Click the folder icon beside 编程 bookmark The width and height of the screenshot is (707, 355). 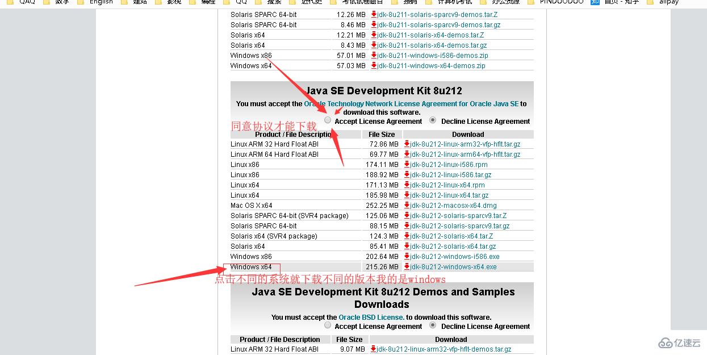coord(193,2)
